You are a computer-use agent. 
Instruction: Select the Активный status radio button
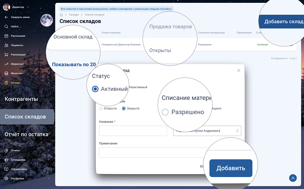(x=95, y=89)
